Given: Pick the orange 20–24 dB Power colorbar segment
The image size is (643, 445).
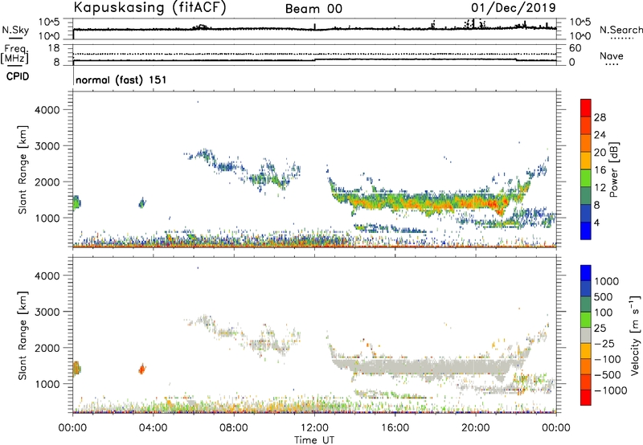Looking at the screenshot, I should (x=586, y=143).
